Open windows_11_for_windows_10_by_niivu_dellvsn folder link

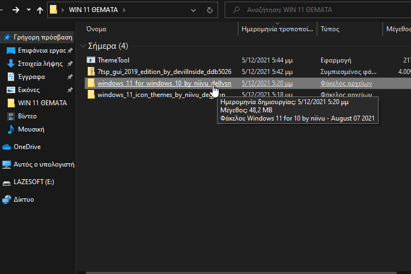click(164, 83)
